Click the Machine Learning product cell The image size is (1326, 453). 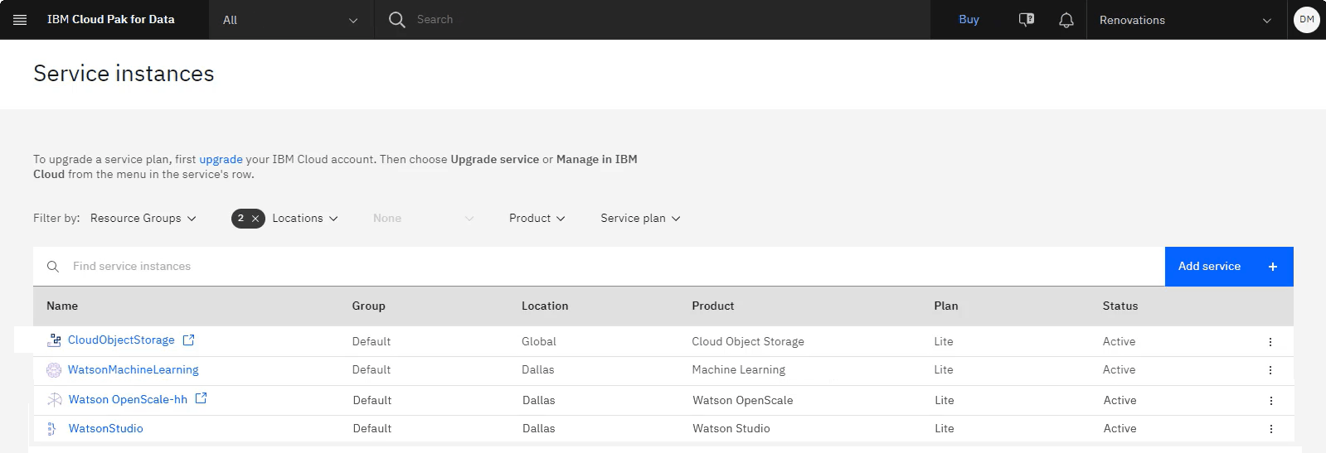pyautogui.click(x=739, y=370)
